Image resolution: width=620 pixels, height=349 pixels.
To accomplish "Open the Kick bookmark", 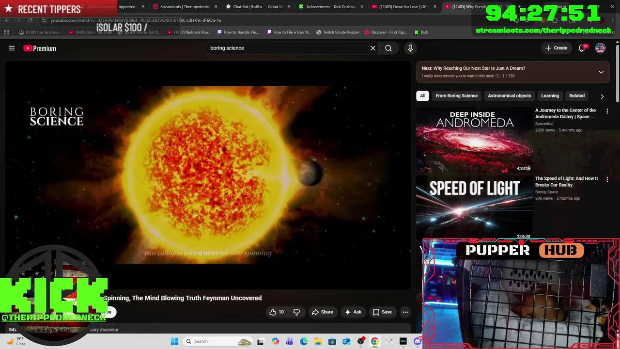I will (x=421, y=32).
